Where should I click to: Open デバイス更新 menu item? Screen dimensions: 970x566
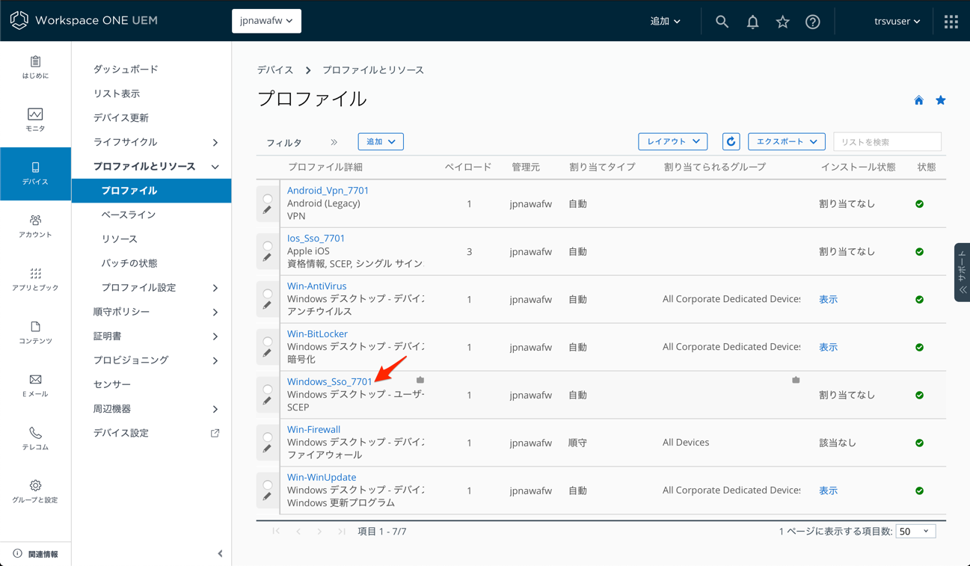[x=121, y=117]
